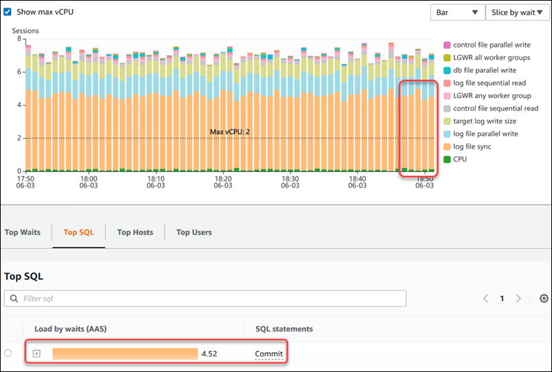
Task: Open the Top Users tab
Action: [x=194, y=232]
